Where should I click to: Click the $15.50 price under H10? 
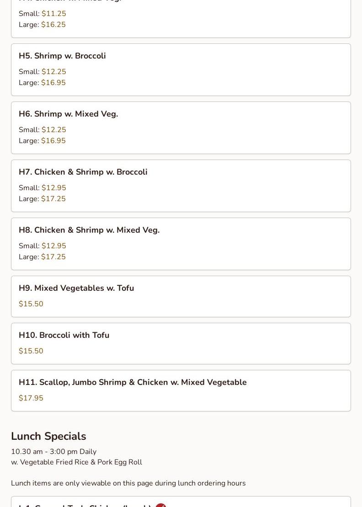(x=31, y=351)
